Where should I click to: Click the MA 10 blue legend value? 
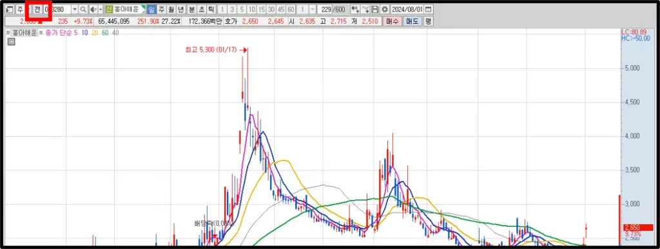[84, 33]
